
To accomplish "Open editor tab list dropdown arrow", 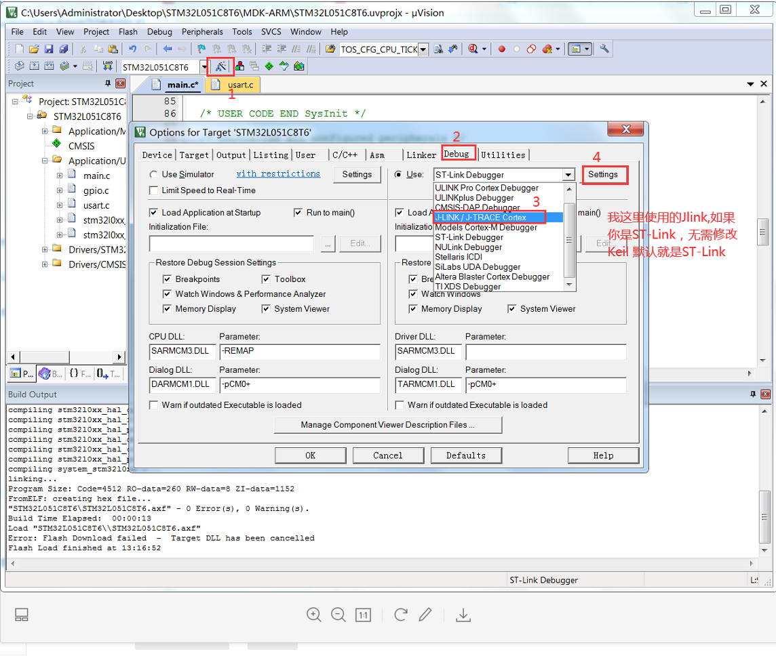I will point(750,84).
